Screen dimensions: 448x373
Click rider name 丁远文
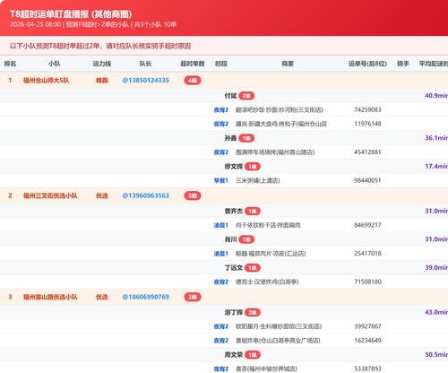point(234,268)
